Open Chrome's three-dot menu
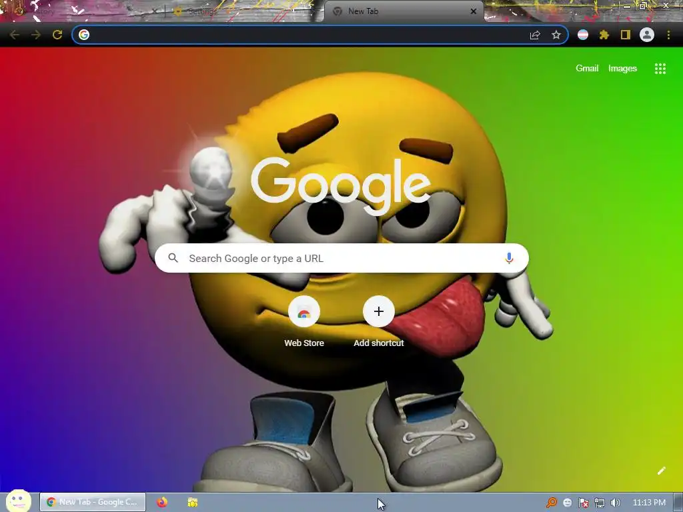 pyautogui.click(x=668, y=35)
